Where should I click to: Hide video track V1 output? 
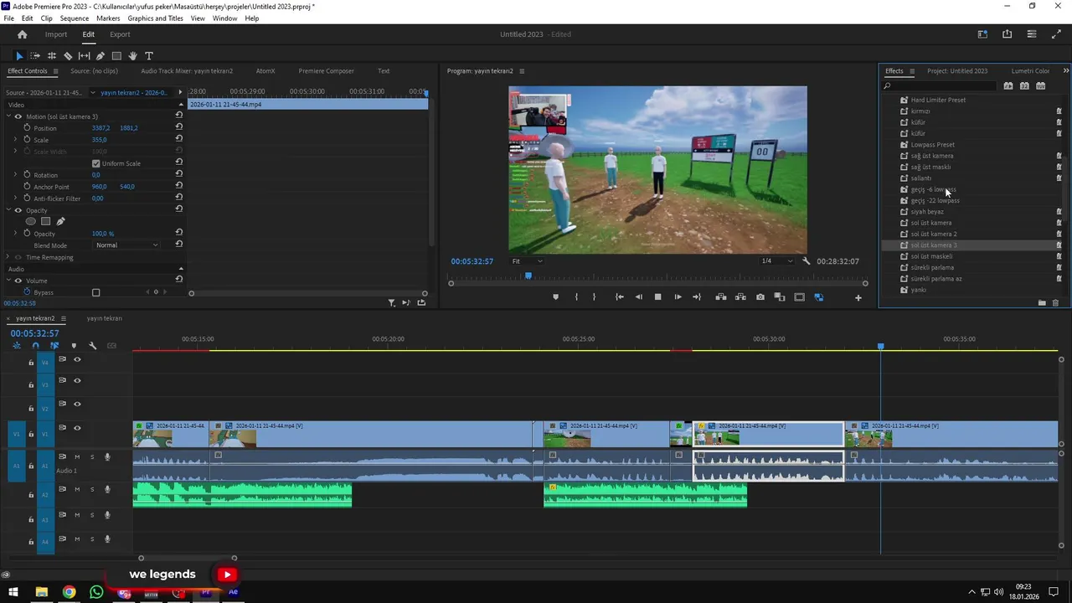click(77, 428)
